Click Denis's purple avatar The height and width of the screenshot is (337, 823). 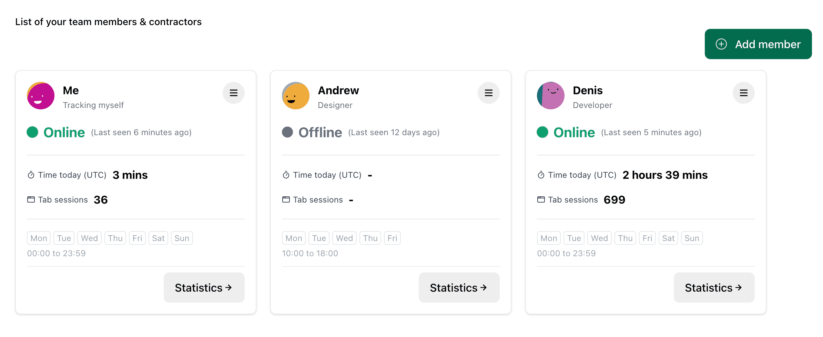(x=551, y=96)
